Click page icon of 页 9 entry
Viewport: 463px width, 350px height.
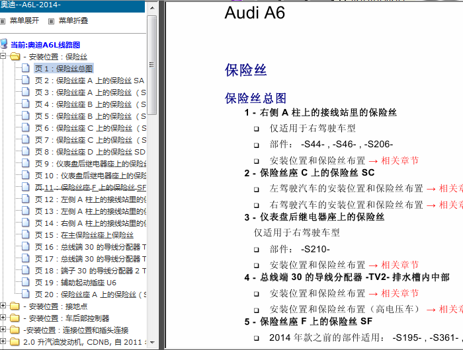coord(26,163)
